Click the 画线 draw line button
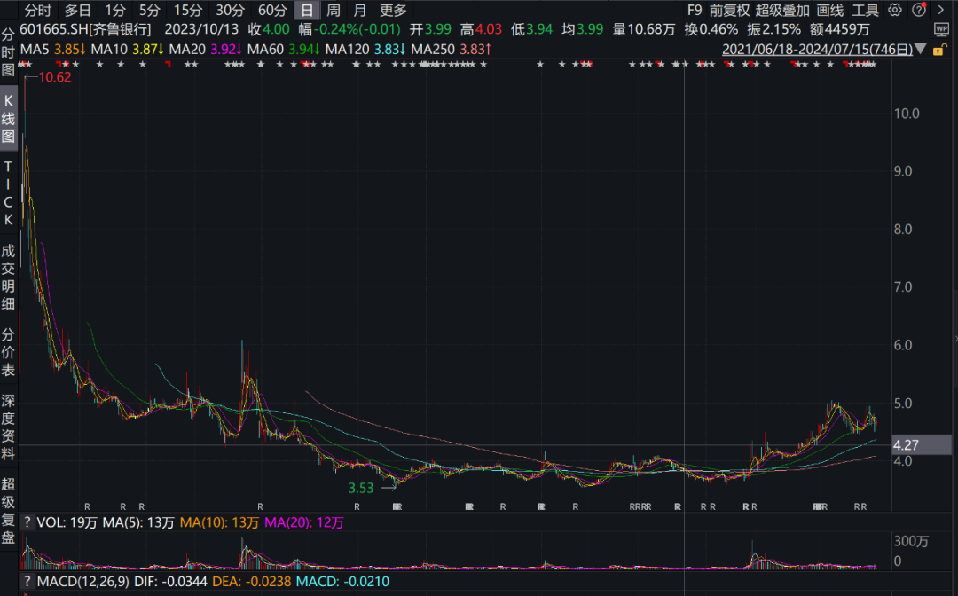Viewport: 958px width, 596px height. [829, 11]
